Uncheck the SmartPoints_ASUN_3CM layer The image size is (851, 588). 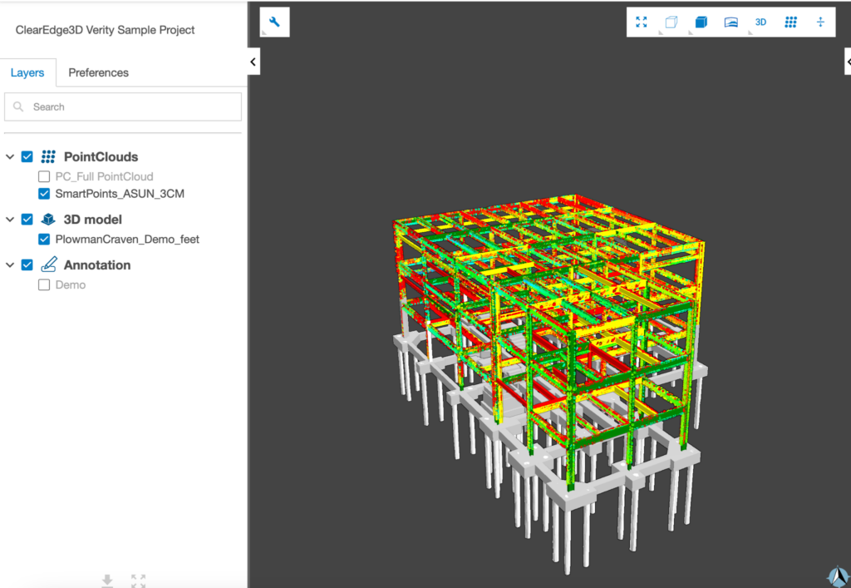(x=44, y=194)
